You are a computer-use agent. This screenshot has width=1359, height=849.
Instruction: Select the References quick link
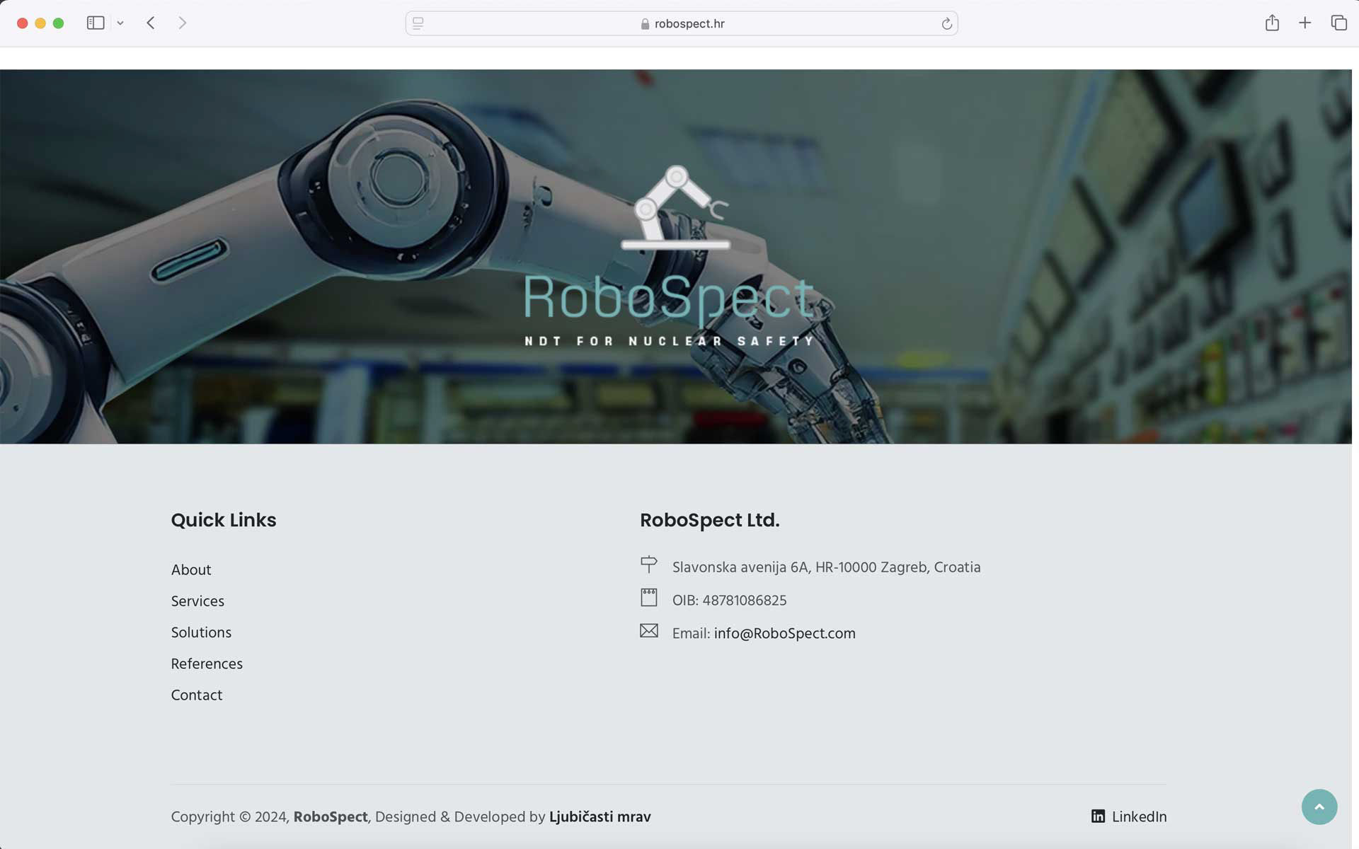[x=207, y=664]
